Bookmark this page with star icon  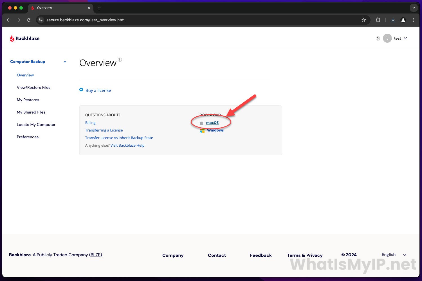(x=364, y=20)
